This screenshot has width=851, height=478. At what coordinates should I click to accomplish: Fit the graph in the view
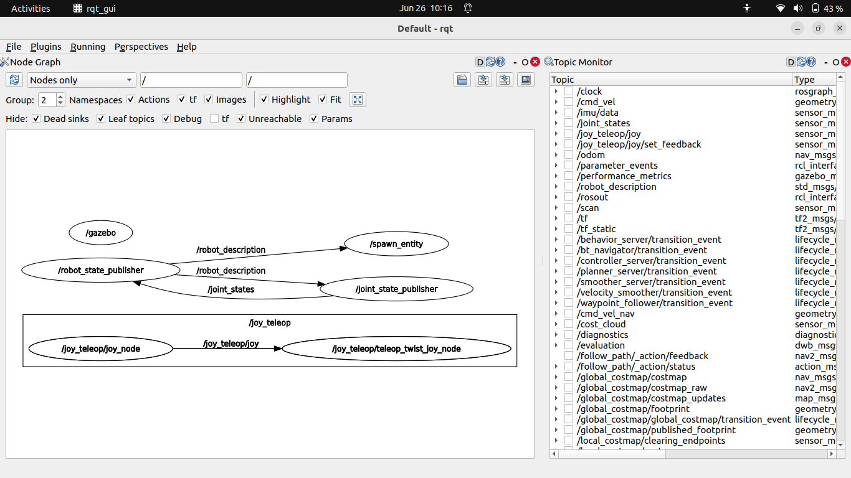(x=357, y=100)
